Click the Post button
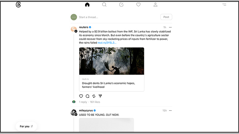 click(x=166, y=17)
